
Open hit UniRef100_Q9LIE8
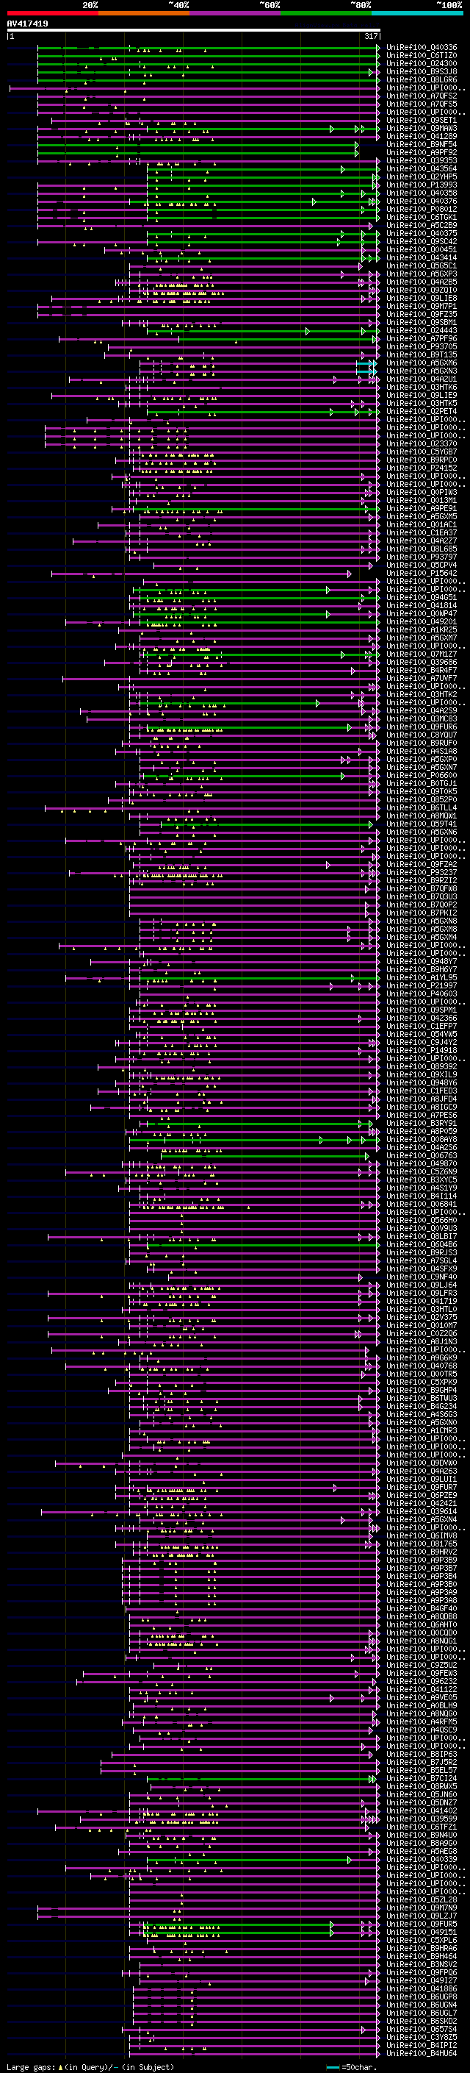click(x=421, y=299)
